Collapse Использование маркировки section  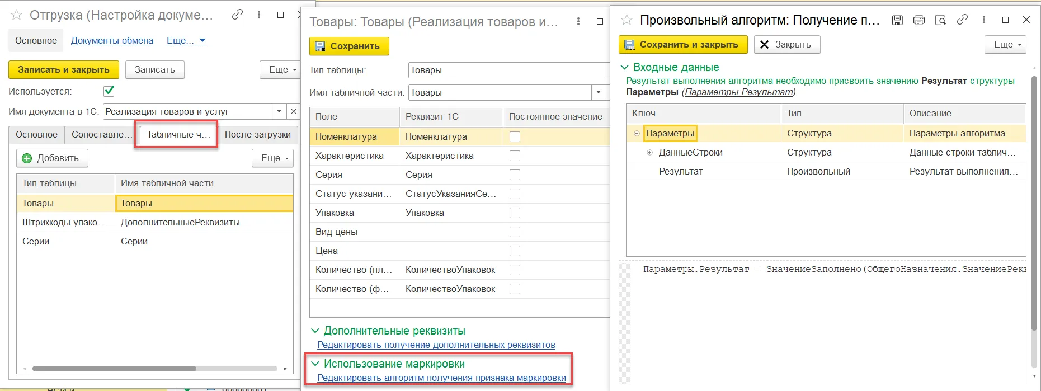pos(315,364)
